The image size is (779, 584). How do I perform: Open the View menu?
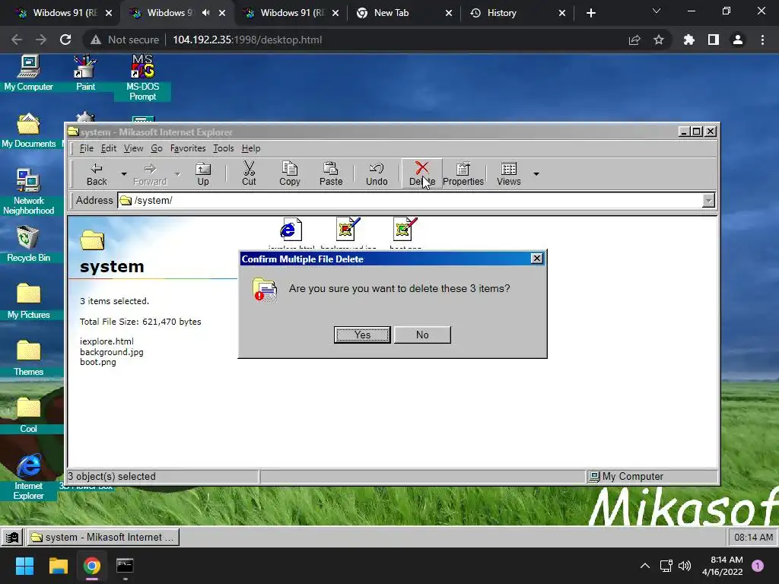133,148
